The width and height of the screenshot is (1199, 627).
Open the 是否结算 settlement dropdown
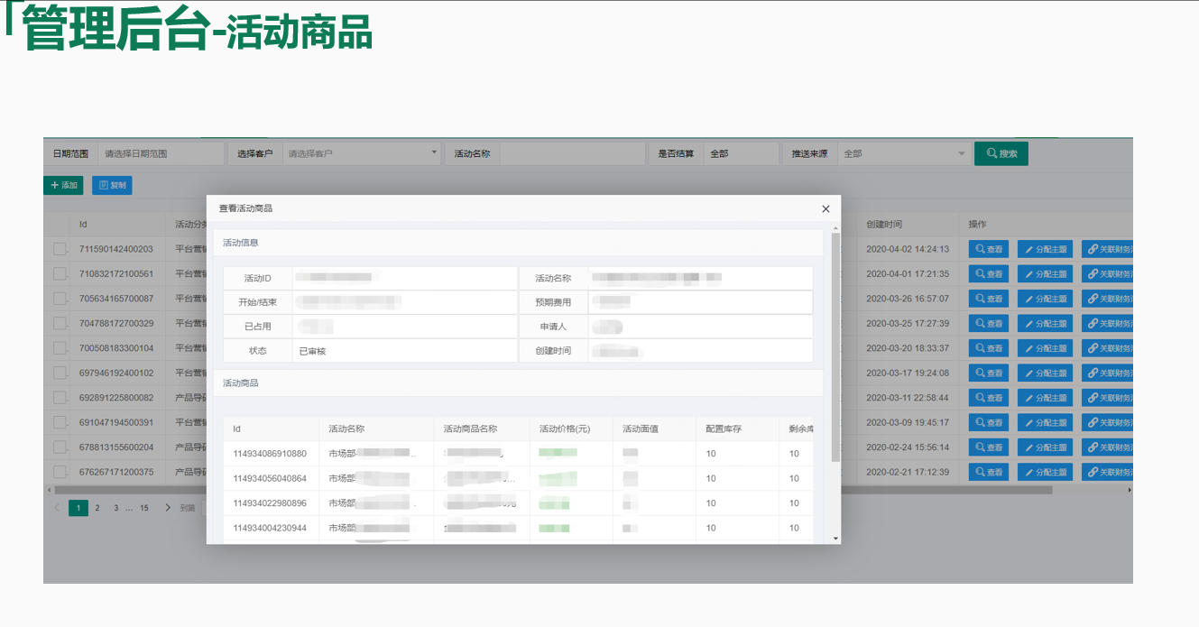(741, 153)
